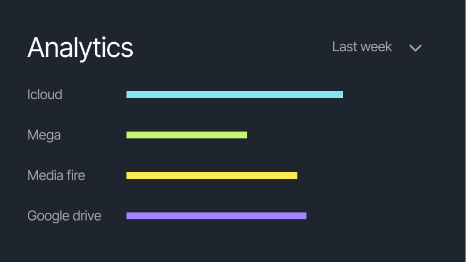Image resolution: width=466 pixels, height=262 pixels.
Task: Click the Last week text label
Action: tap(362, 47)
